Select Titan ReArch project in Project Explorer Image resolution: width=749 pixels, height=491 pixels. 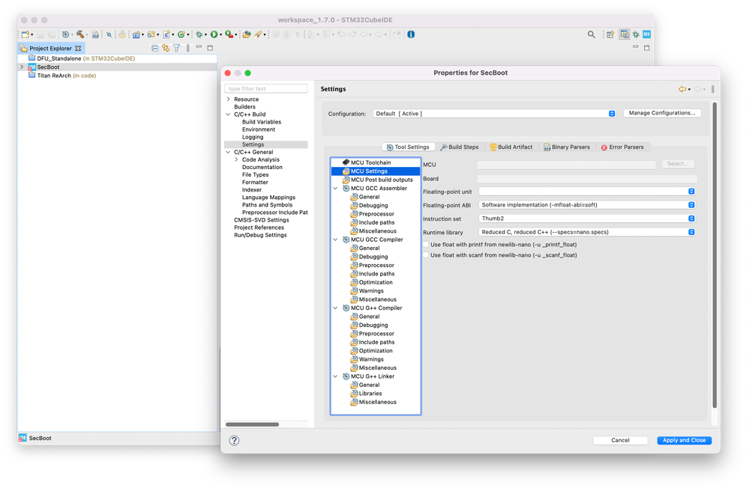pos(62,76)
